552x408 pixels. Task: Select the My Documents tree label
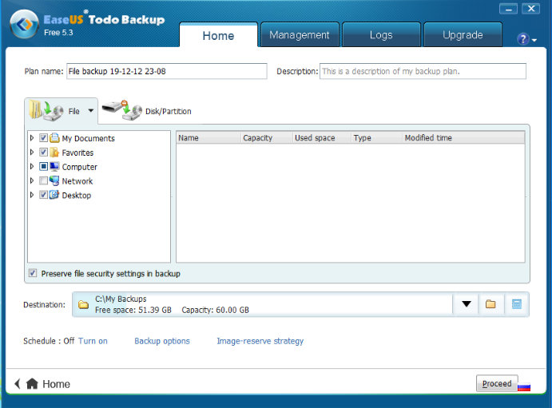[89, 138]
